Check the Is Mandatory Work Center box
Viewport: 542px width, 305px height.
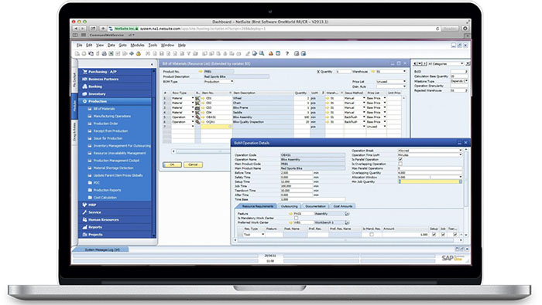[x=296, y=219]
